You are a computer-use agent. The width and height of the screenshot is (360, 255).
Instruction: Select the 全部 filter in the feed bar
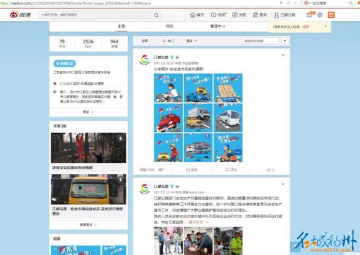(x=145, y=41)
